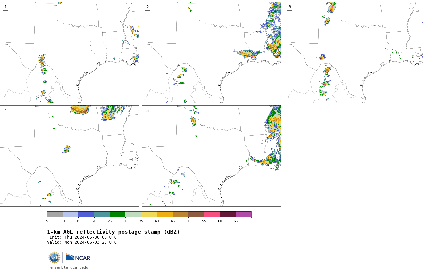Select the gray 5-10 dBZ swatch

click(55, 214)
